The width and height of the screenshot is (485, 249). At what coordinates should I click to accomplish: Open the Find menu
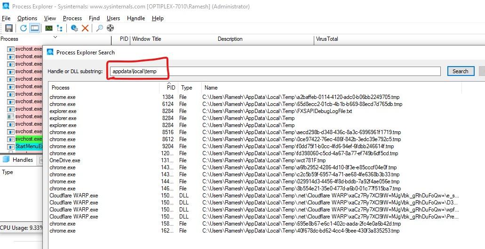(x=95, y=18)
